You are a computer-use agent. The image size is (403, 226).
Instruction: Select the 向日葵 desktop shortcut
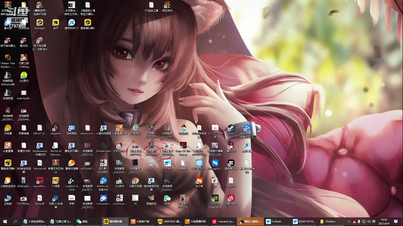[199, 182]
